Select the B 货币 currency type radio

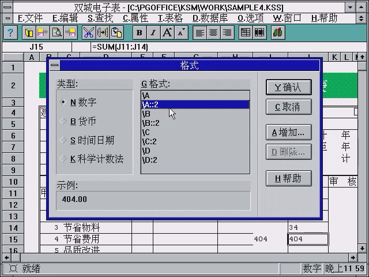[x=78, y=121]
